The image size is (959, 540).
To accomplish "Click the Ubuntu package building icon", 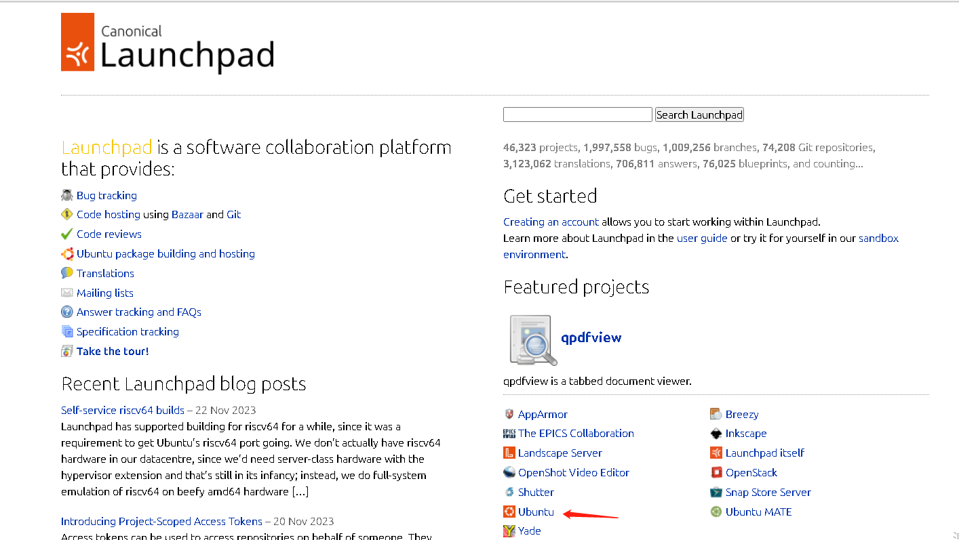I will click(x=67, y=254).
